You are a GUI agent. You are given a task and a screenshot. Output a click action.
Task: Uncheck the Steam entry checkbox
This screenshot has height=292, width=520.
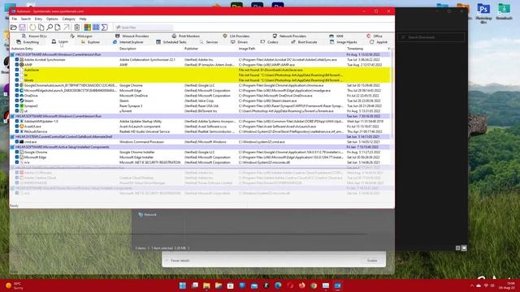pyautogui.click(x=17, y=101)
